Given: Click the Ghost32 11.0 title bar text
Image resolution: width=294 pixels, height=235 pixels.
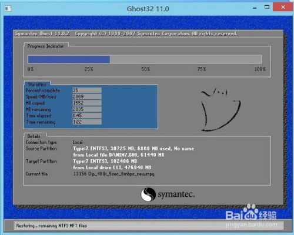Looking at the screenshot, I should pos(148,9).
